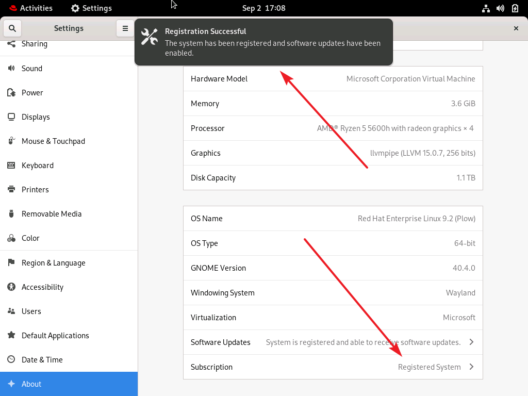
Task: Select the Printers sidebar label
Action: pos(36,190)
